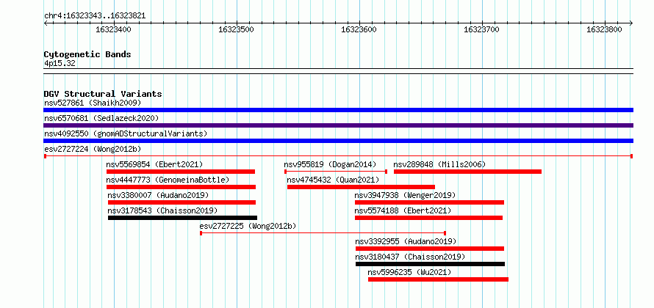
Task: Click the nsv5996235 (Wu2021) label
Action: [x=409, y=272]
